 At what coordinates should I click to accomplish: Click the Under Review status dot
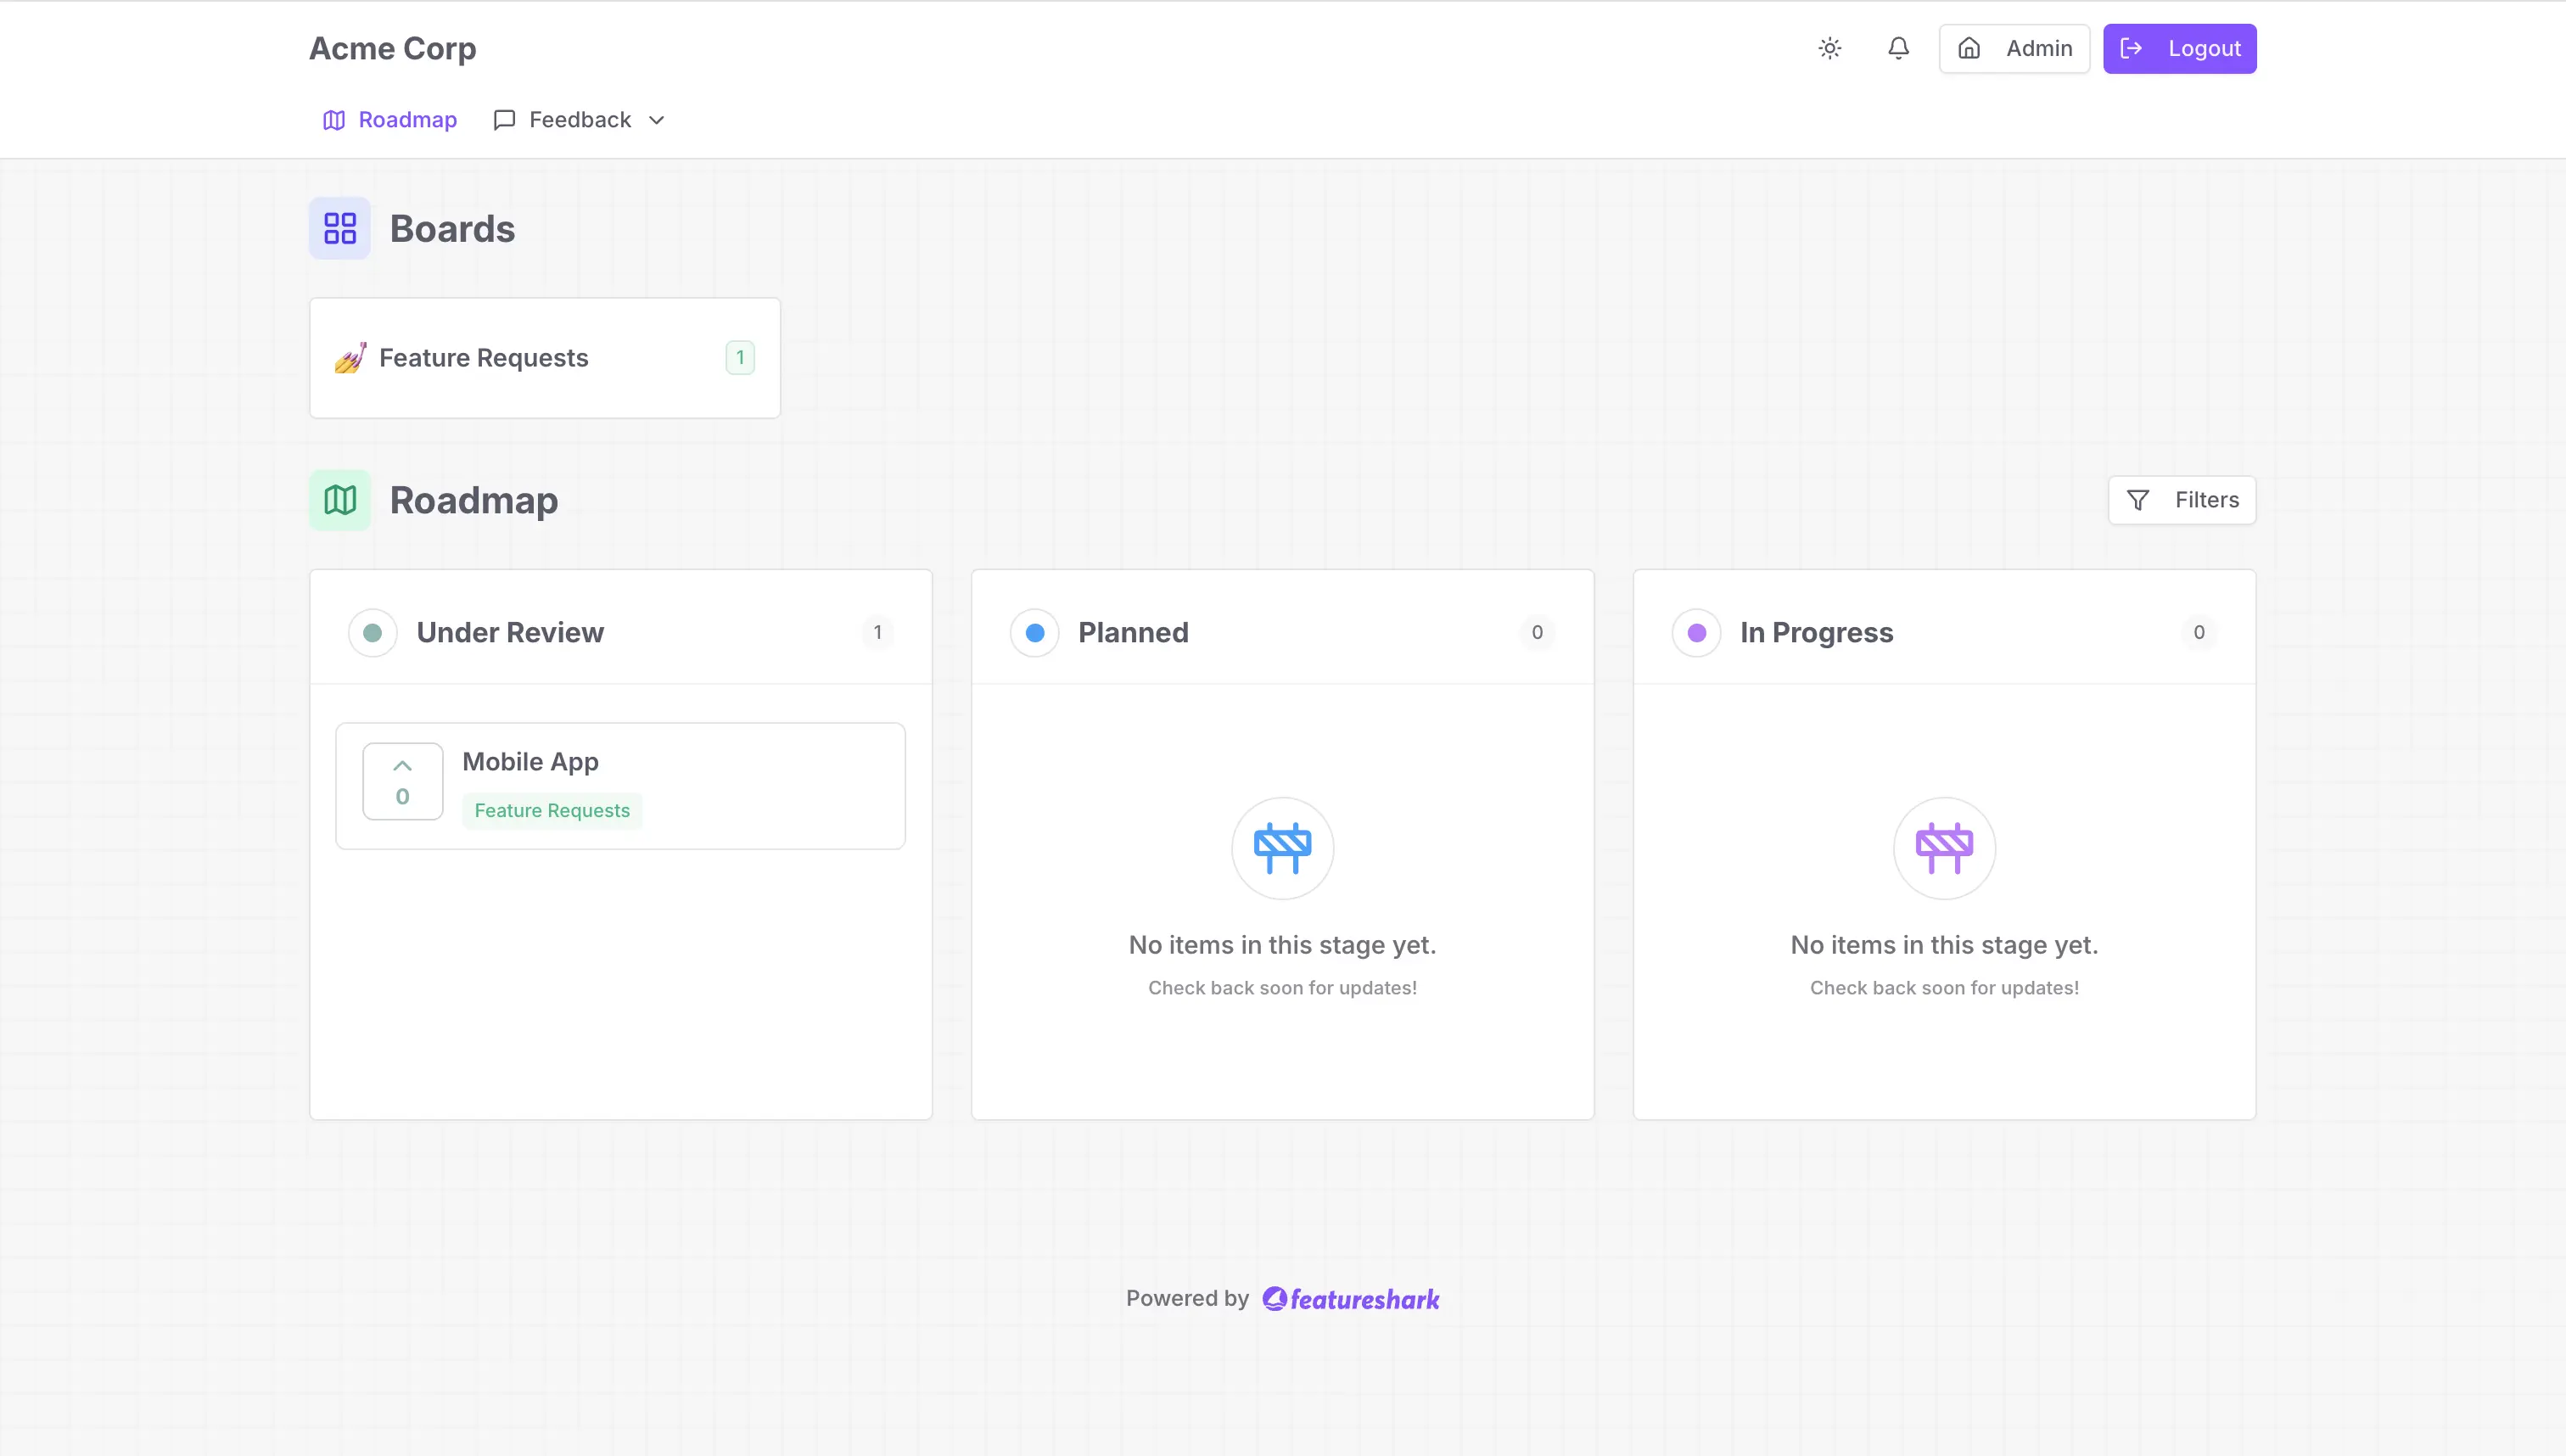tap(372, 632)
